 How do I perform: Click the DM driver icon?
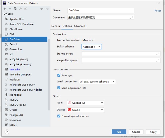point(6,34)
